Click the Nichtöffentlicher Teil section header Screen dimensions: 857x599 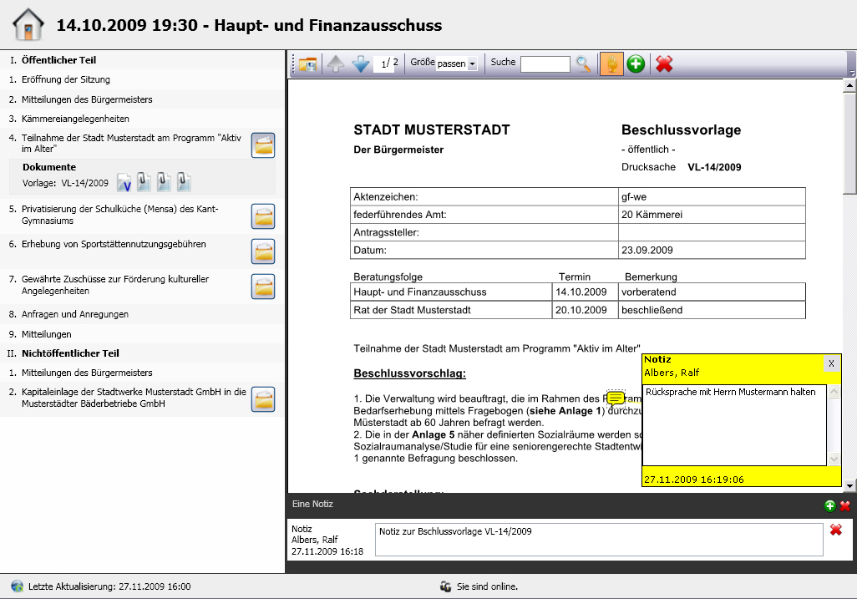pyautogui.click(x=70, y=353)
